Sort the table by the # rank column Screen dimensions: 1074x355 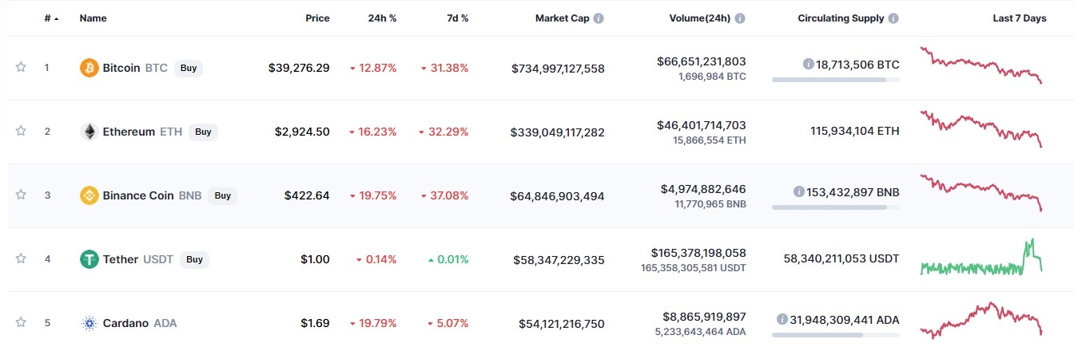click(50, 18)
